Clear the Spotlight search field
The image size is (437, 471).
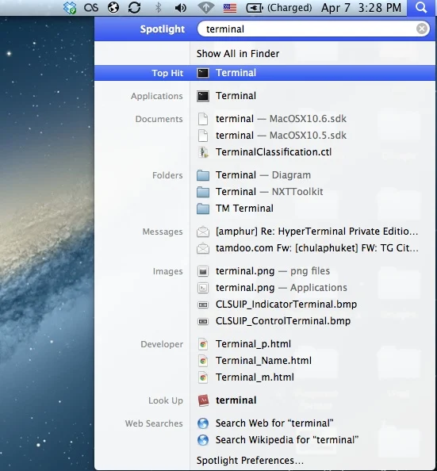(422, 29)
